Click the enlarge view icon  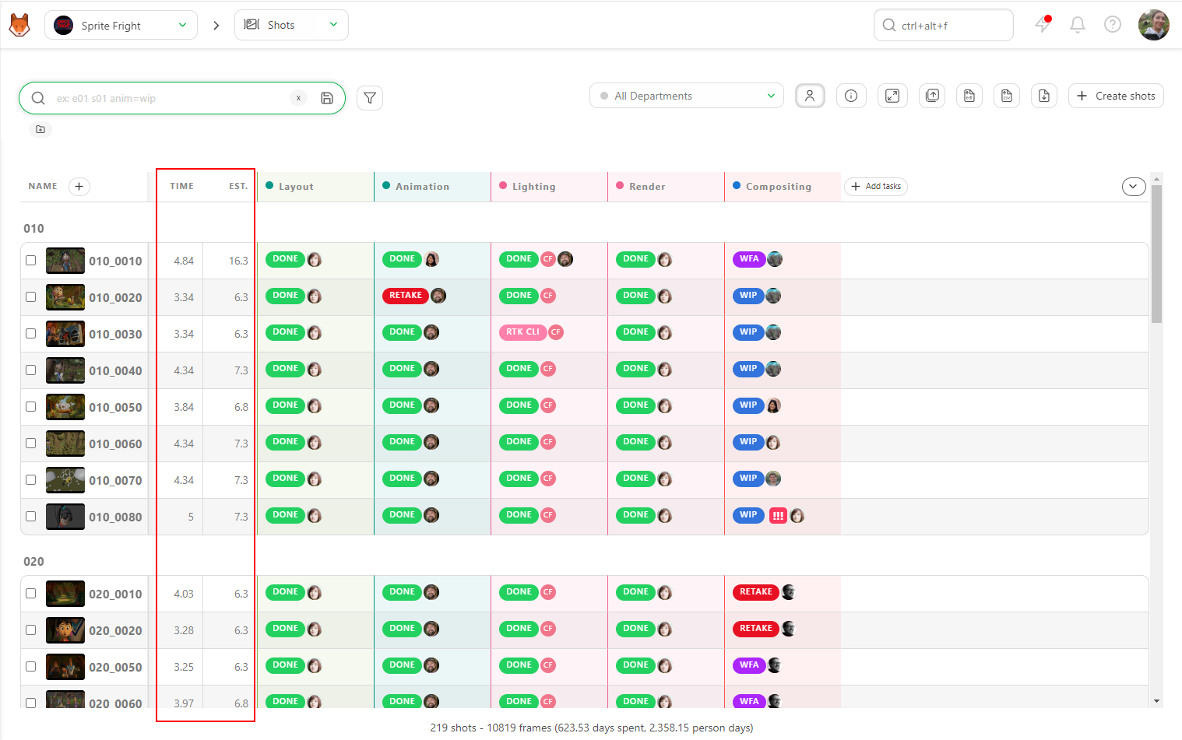click(892, 96)
